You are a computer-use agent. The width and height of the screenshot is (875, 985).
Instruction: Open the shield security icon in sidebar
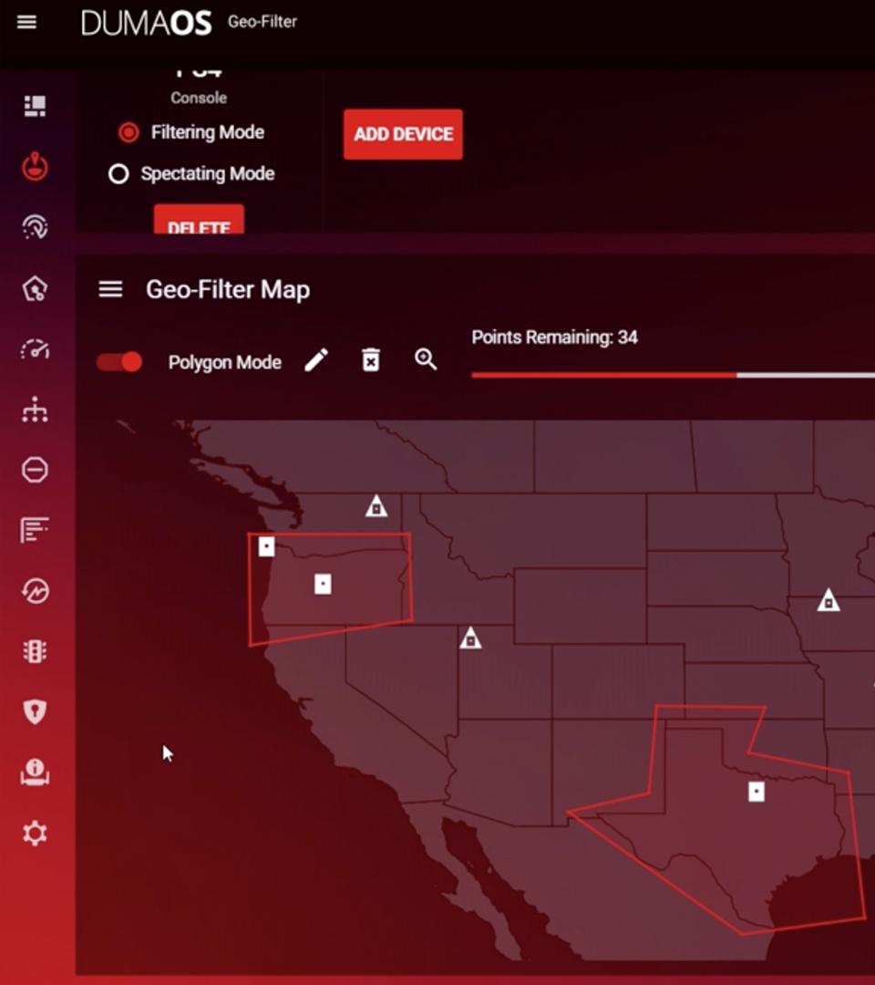[35, 711]
